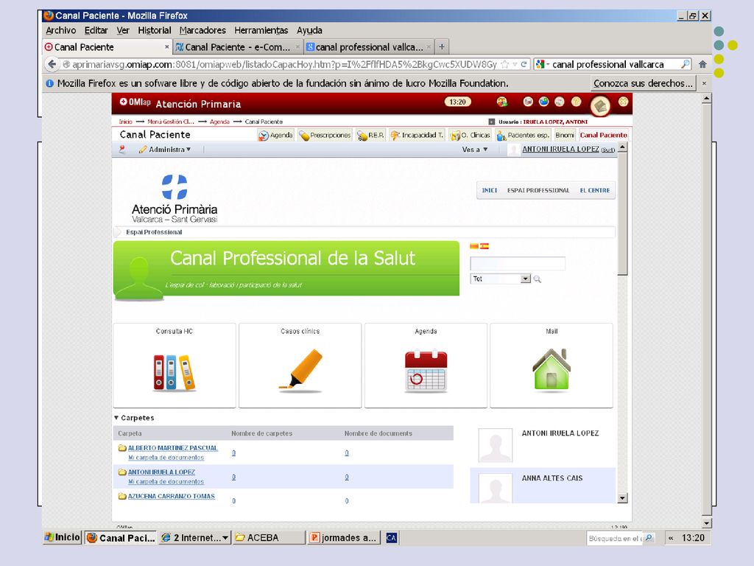Click the magnifier in the Firefox search box
The width and height of the screenshot is (754, 566).
click(686, 64)
